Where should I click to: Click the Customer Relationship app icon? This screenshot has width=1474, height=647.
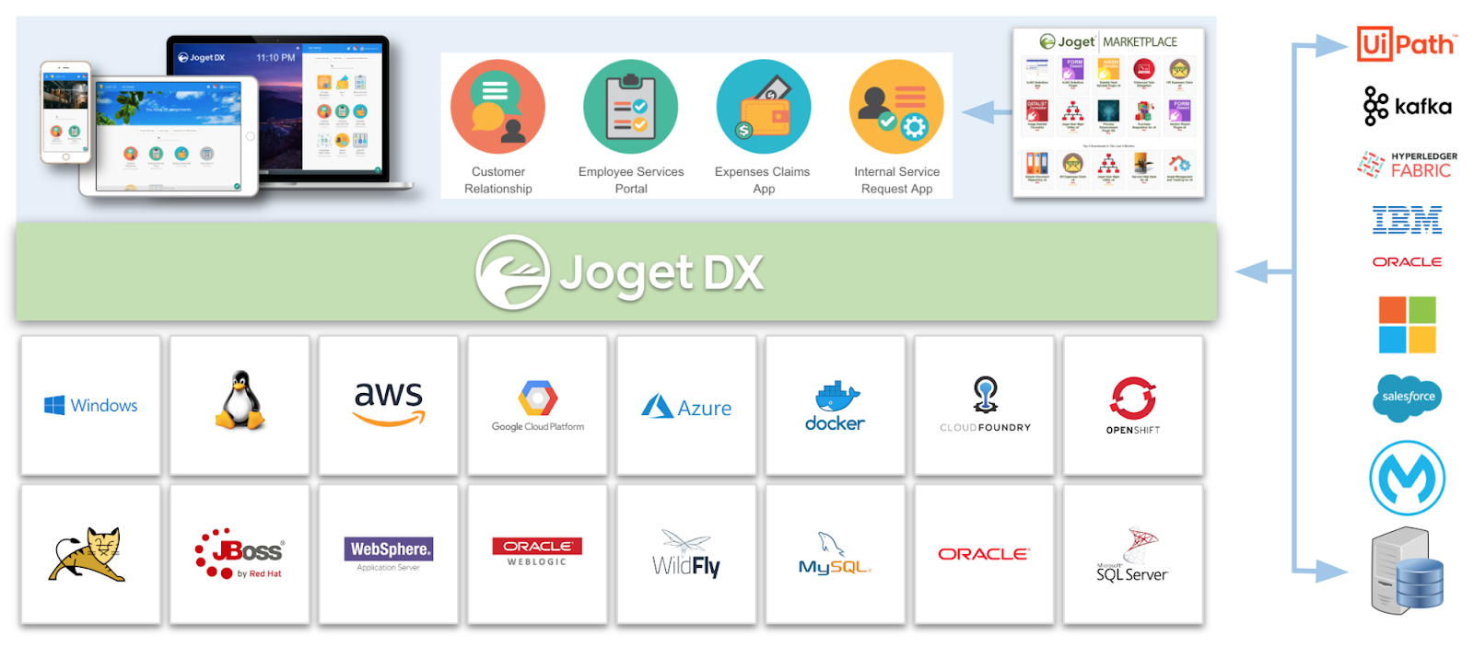click(497, 107)
